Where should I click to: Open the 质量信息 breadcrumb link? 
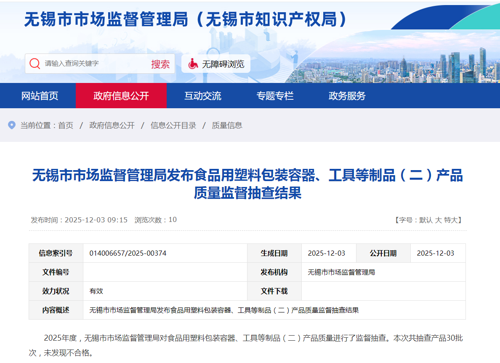coord(227,125)
